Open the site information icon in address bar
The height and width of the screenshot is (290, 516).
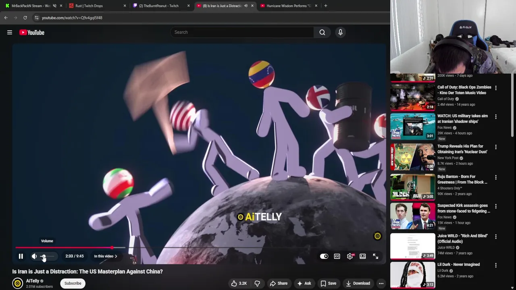pos(37,18)
